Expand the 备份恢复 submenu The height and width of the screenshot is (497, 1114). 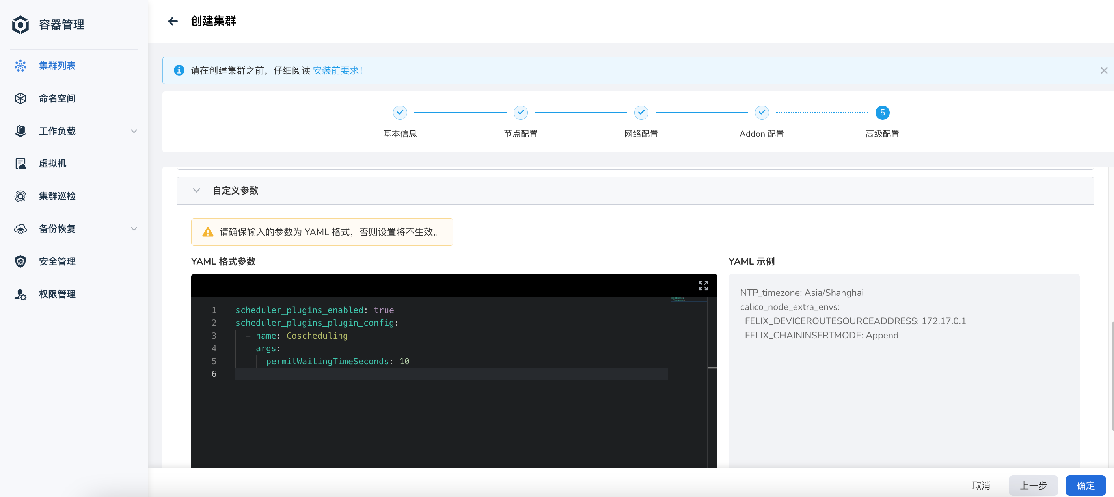(x=134, y=229)
